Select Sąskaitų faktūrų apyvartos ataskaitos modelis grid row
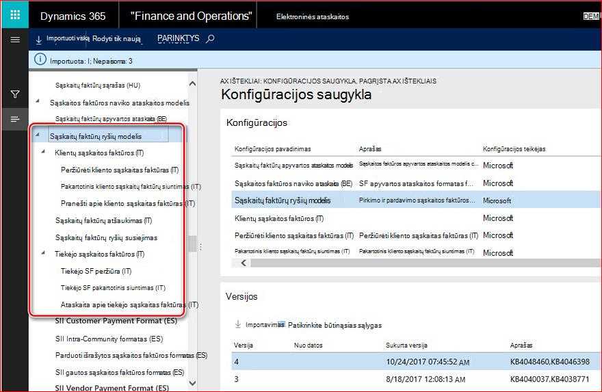This screenshot has width=602, height=392. click(416, 166)
